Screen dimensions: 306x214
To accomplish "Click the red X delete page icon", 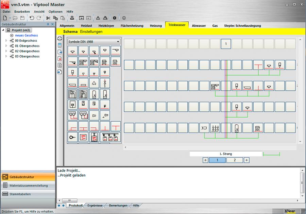I will [60, 59].
